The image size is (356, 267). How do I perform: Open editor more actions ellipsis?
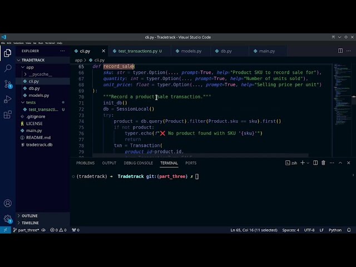[x=349, y=51]
